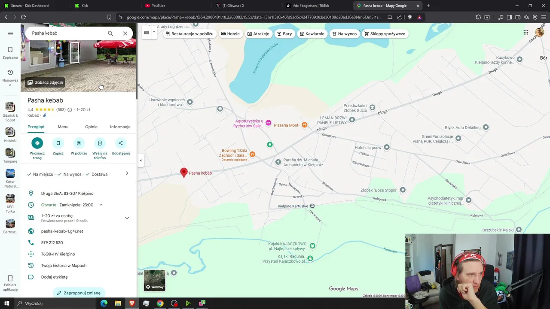The width and height of the screenshot is (550, 309).
Task: Click the Pasha kebab search input field
Action: 67,33
